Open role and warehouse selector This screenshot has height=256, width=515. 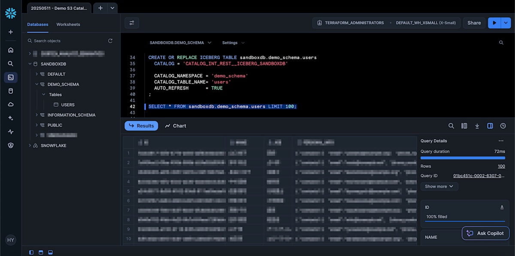[x=387, y=23]
